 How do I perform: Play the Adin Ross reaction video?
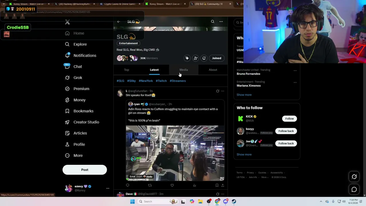175,153
